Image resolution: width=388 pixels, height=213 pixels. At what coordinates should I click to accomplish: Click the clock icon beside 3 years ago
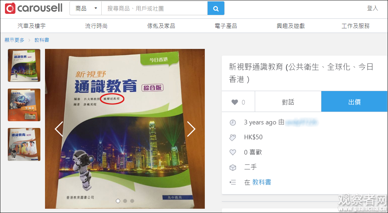click(x=233, y=123)
